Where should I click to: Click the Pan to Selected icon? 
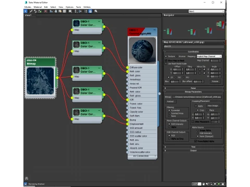(223, 184)
